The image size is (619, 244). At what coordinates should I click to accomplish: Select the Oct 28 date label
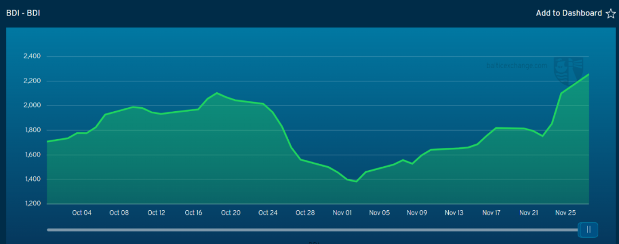tap(305, 212)
